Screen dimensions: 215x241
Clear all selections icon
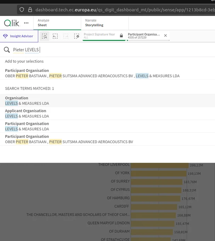point(77,36)
